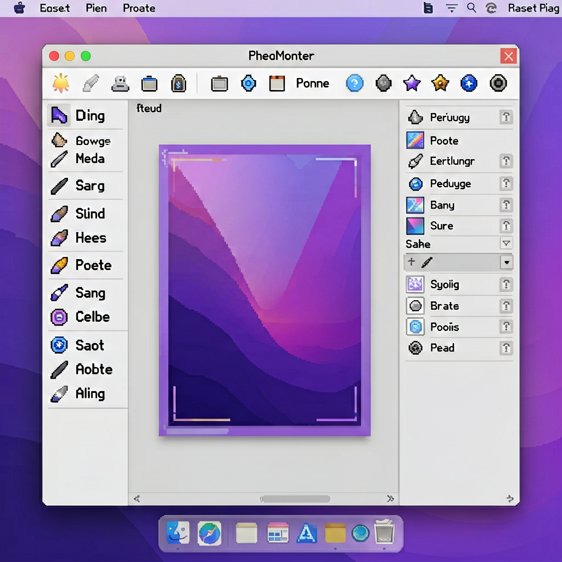562x562 pixels.
Task: Select the Poote color swatch
Action: [x=415, y=140]
